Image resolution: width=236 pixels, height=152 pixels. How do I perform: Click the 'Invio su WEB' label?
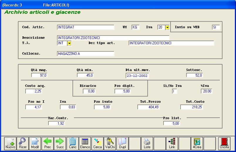187,27
